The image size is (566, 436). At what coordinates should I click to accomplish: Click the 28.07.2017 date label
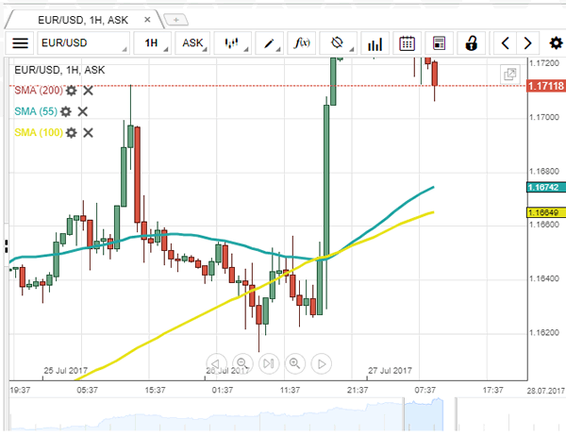click(546, 391)
